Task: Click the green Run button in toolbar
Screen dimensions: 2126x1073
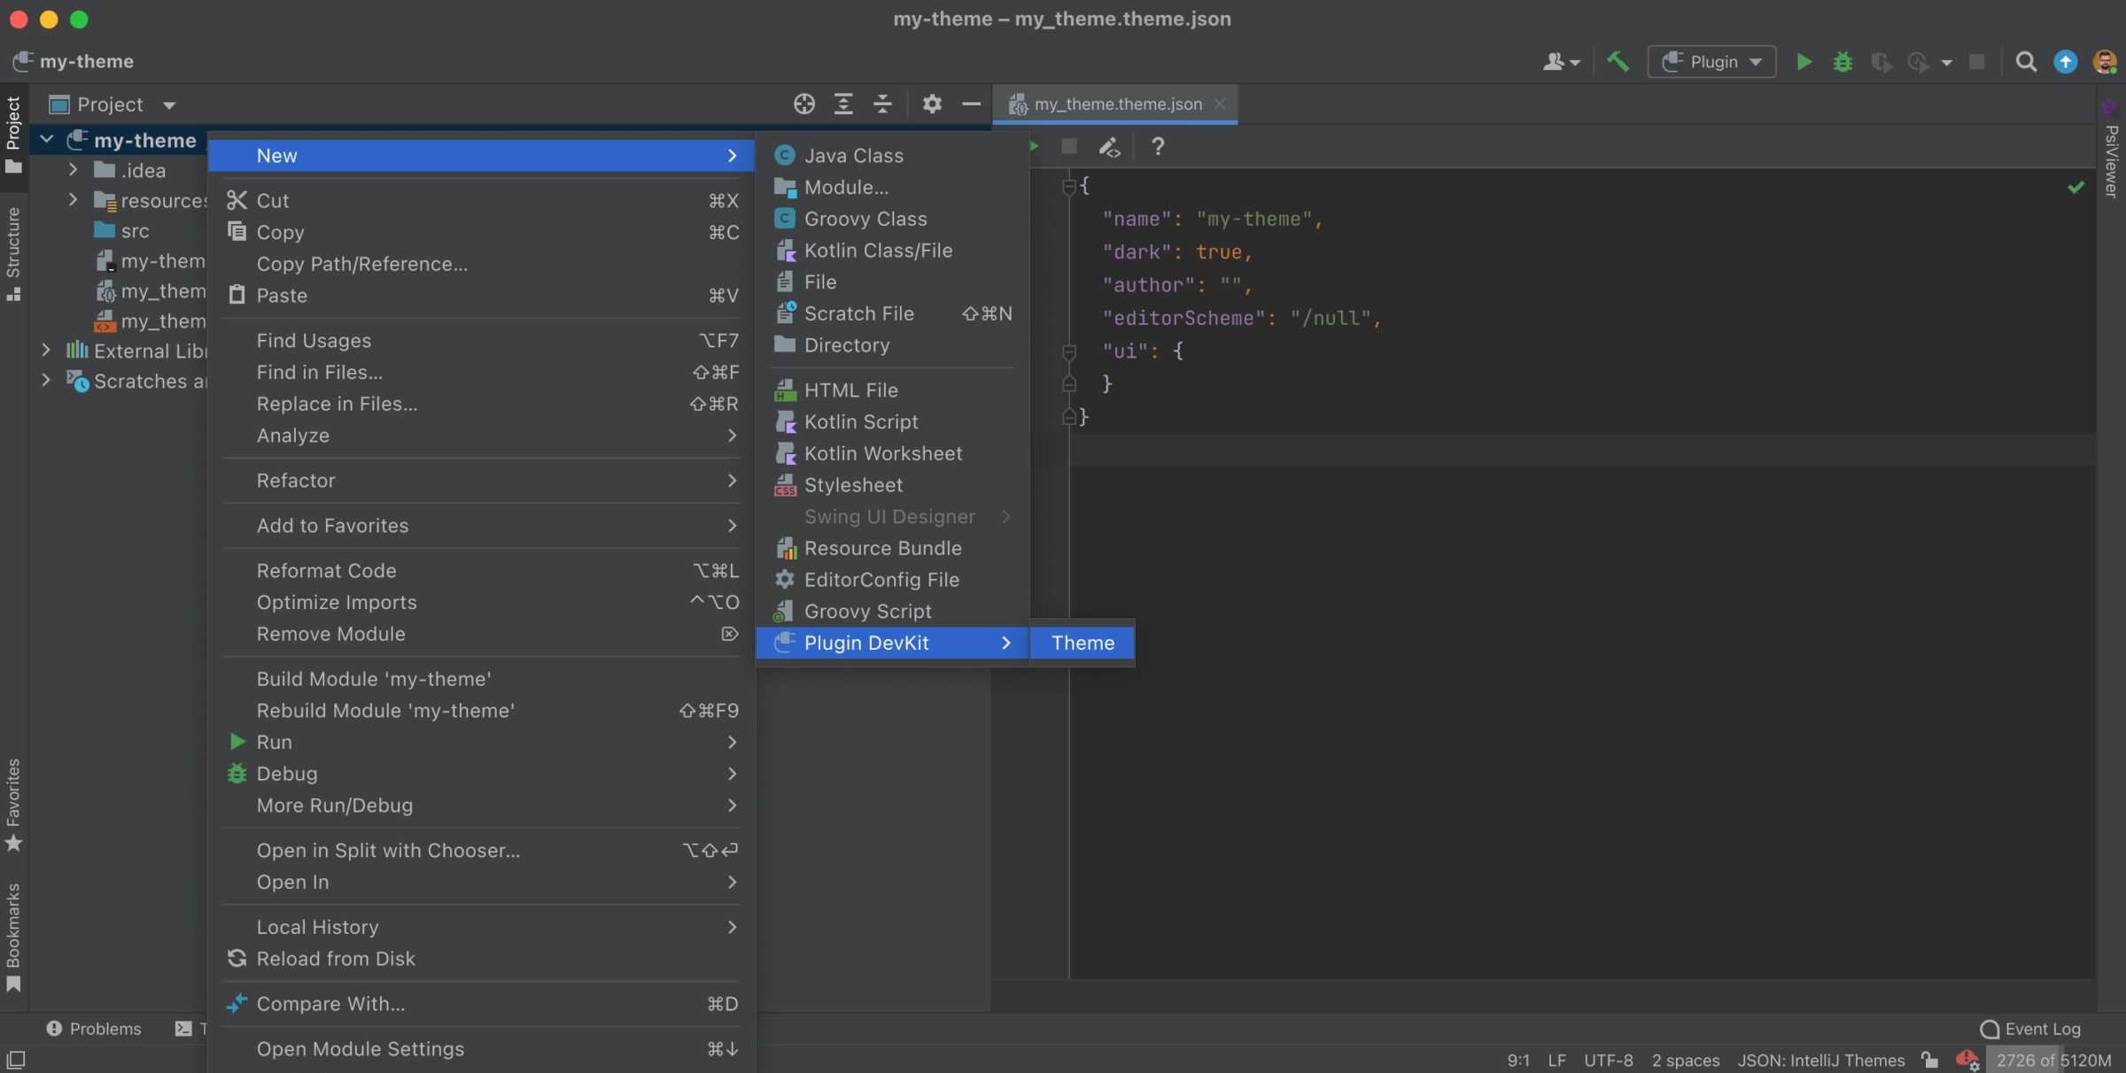Action: click(1804, 61)
